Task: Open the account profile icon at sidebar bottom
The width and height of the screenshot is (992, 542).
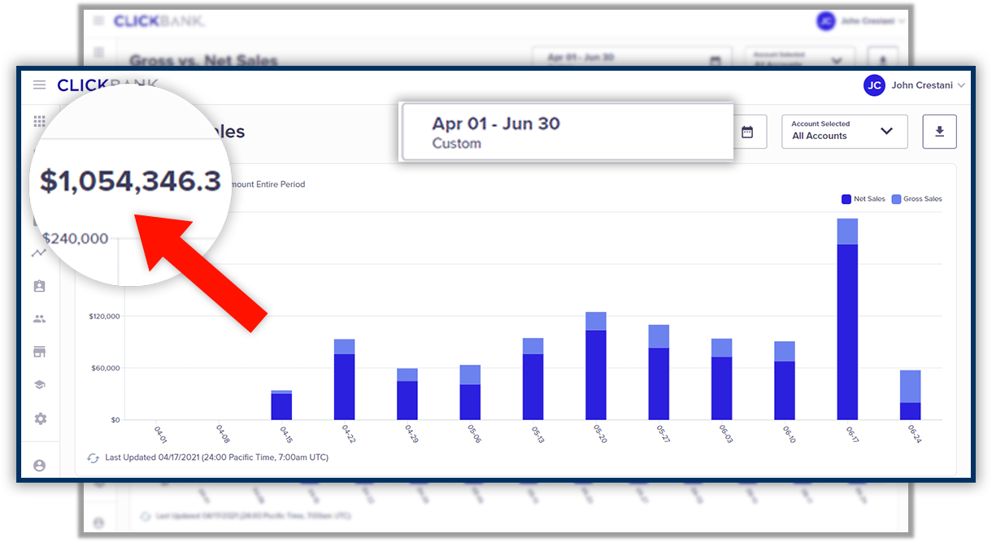Action: (x=39, y=466)
